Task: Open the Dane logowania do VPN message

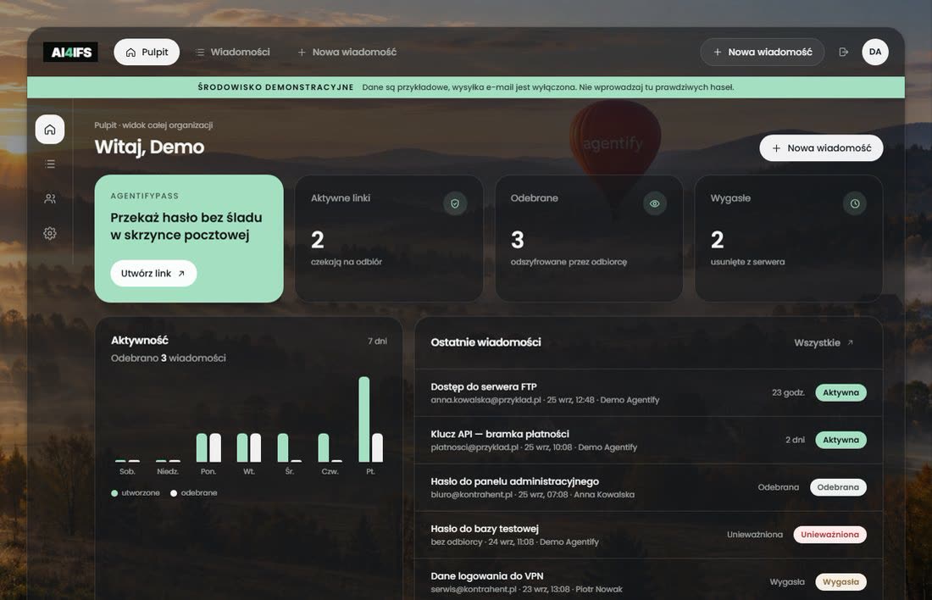Action: click(x=648, y=580)
